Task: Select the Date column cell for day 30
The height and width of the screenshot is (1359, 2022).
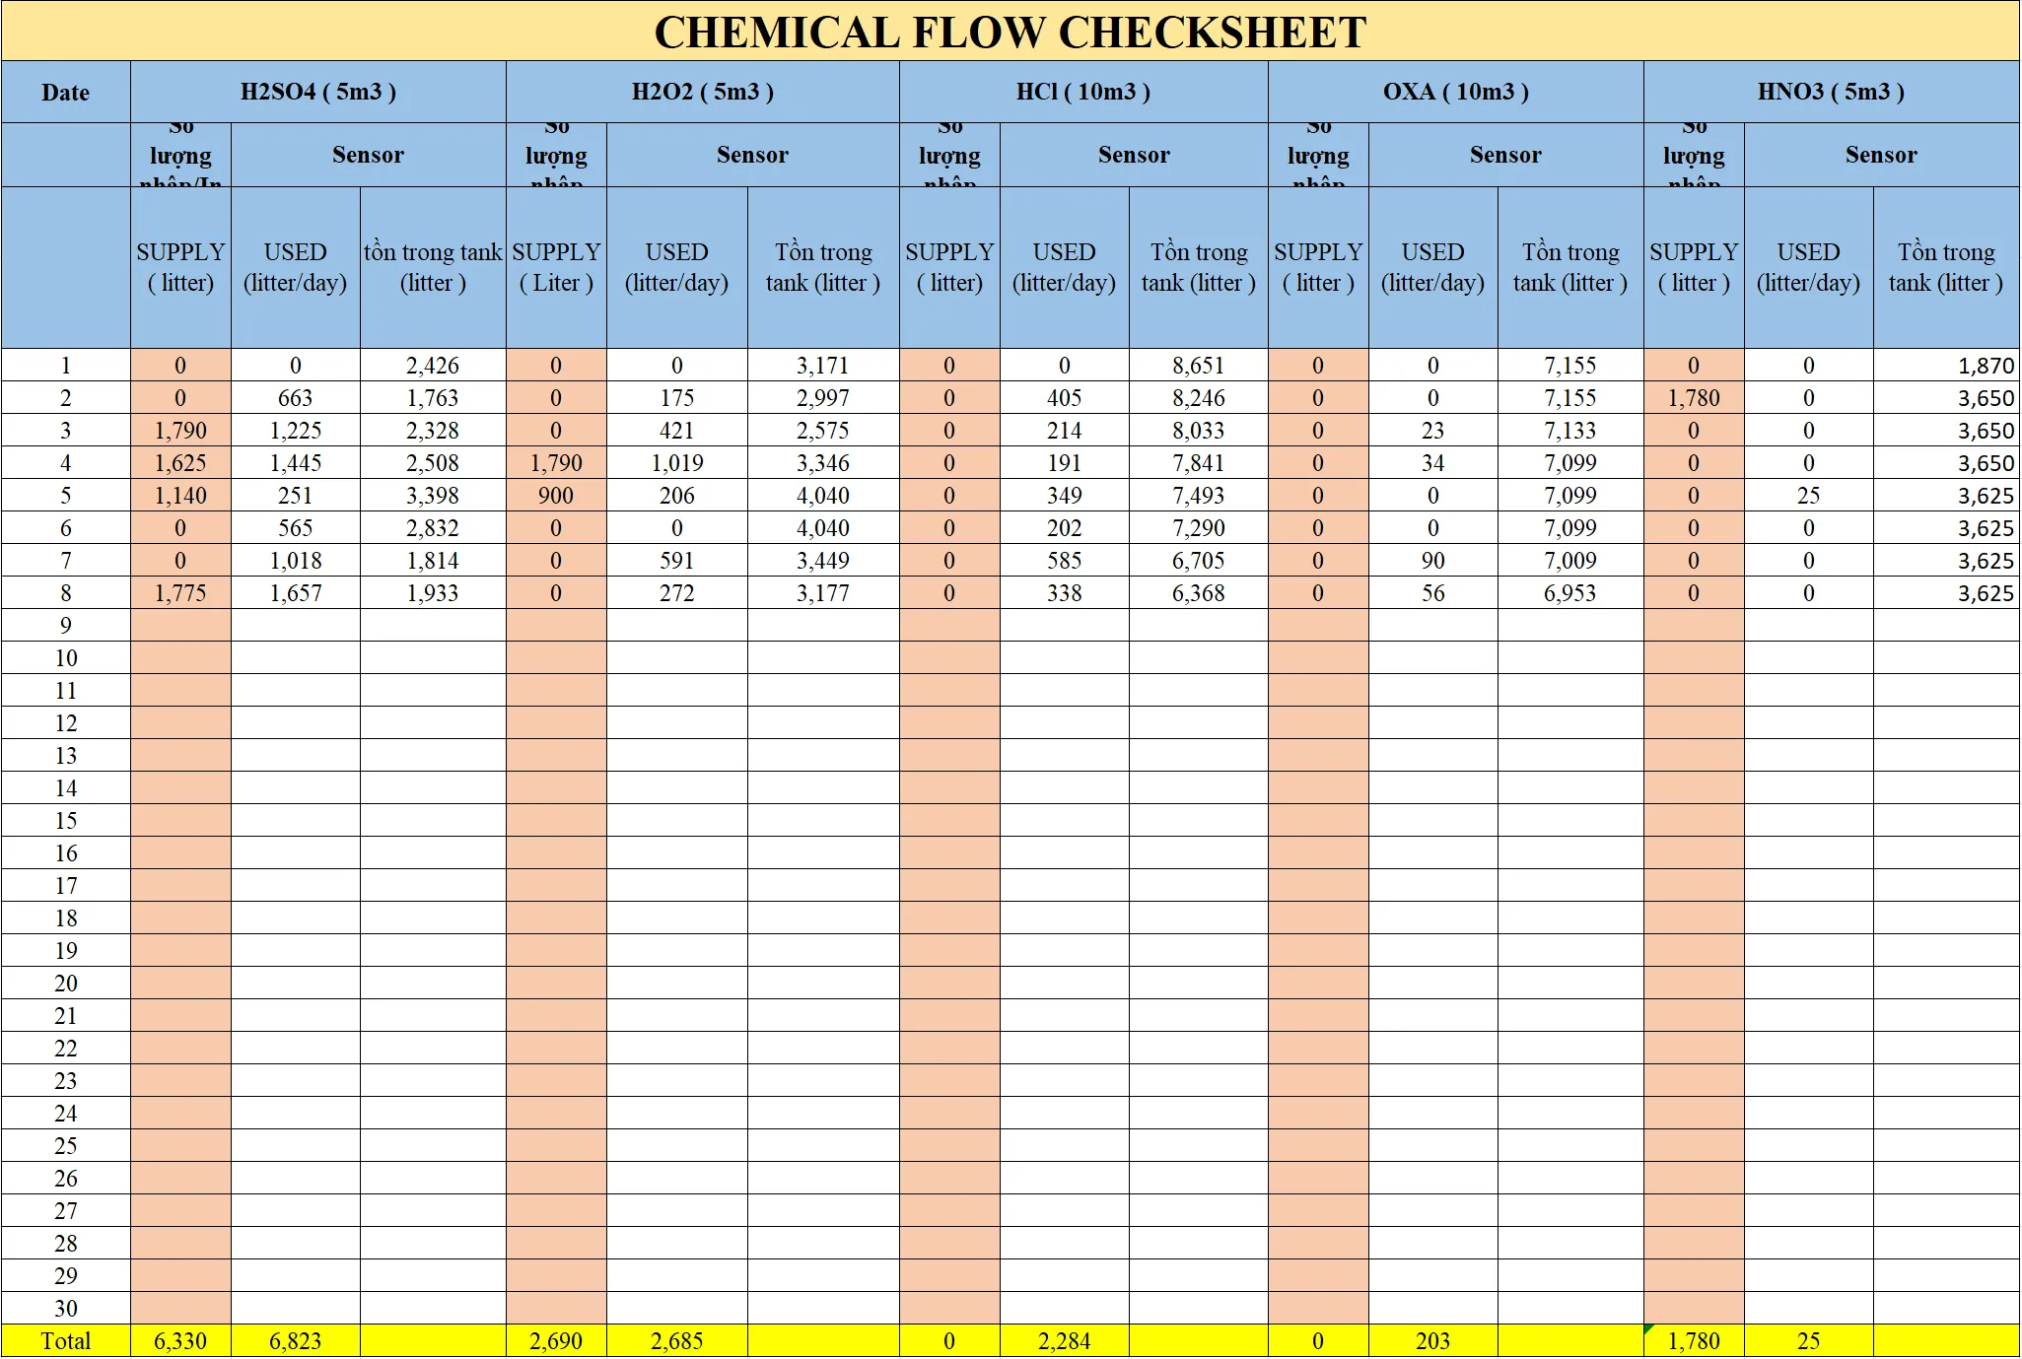Action: pyautogui.click(x=66, y=1309)
